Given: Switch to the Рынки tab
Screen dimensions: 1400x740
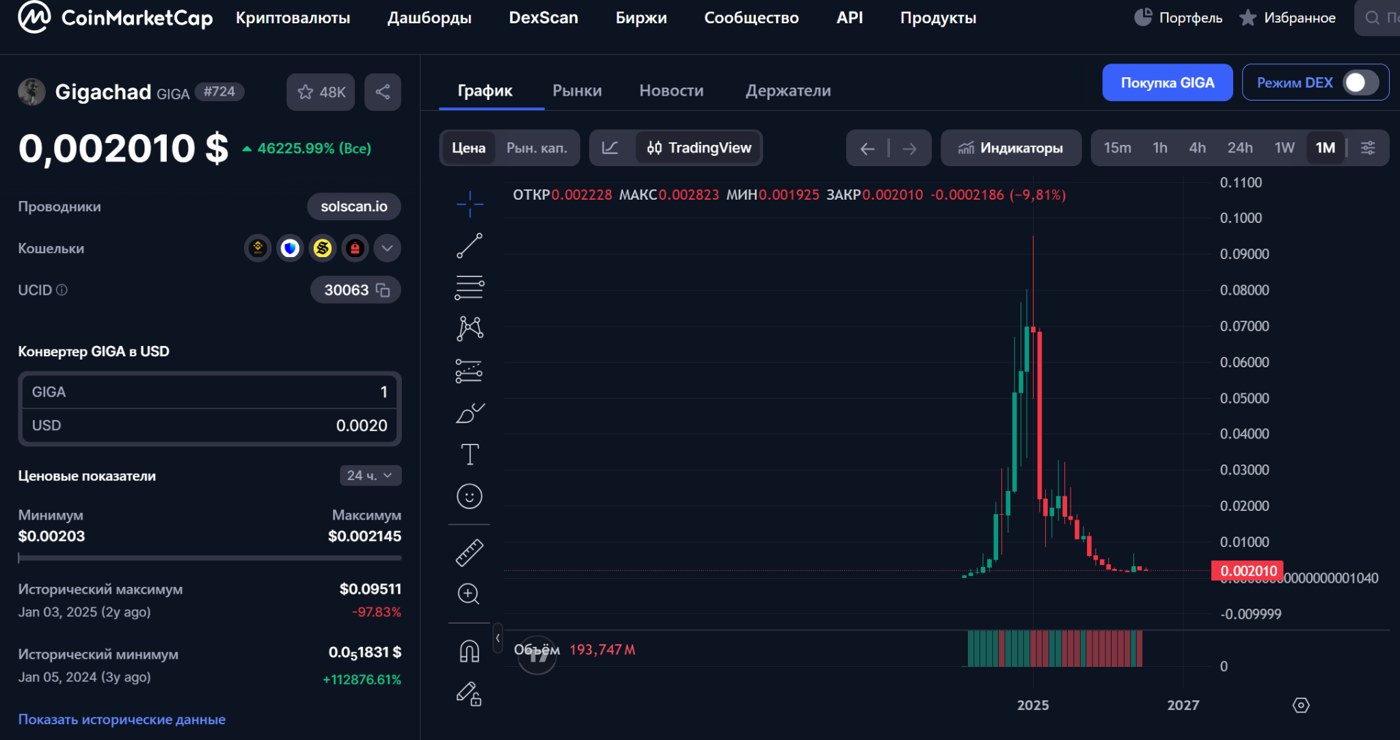Looking at the screenshot, I should click(x=577, y=90).
